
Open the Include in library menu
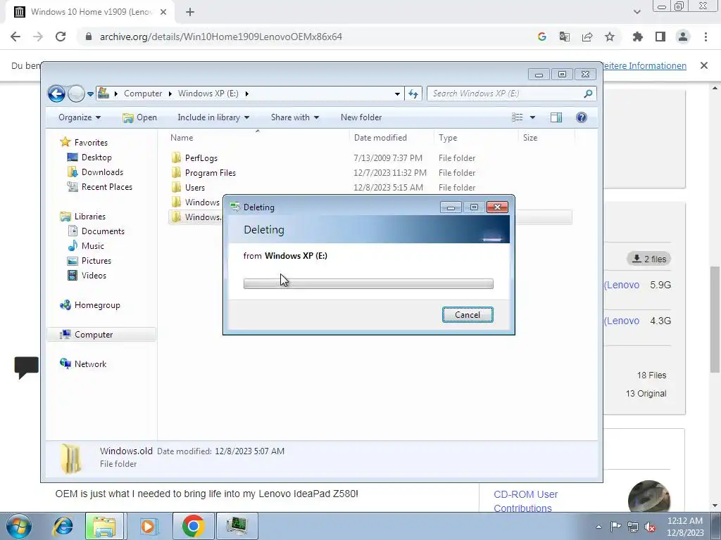213,117
